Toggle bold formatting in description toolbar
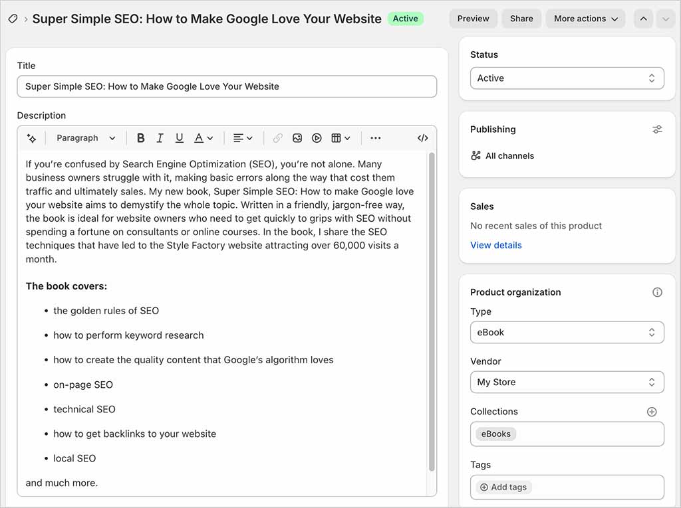The width and height of the screenshot is (681, 508). (x=141, y=138)
